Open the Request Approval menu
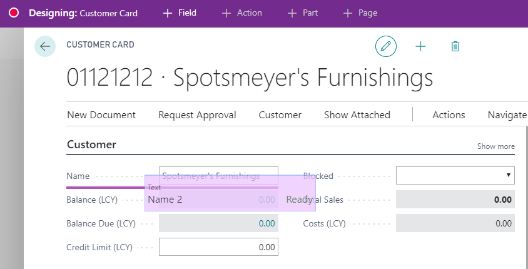528x269 pixels. click(x=197, y=115)
